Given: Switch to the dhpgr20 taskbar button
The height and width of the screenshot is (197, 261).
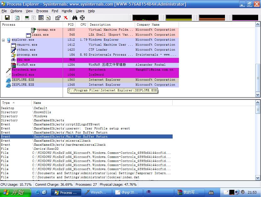Looking at the screenshot, I should (x=128, y=193).
